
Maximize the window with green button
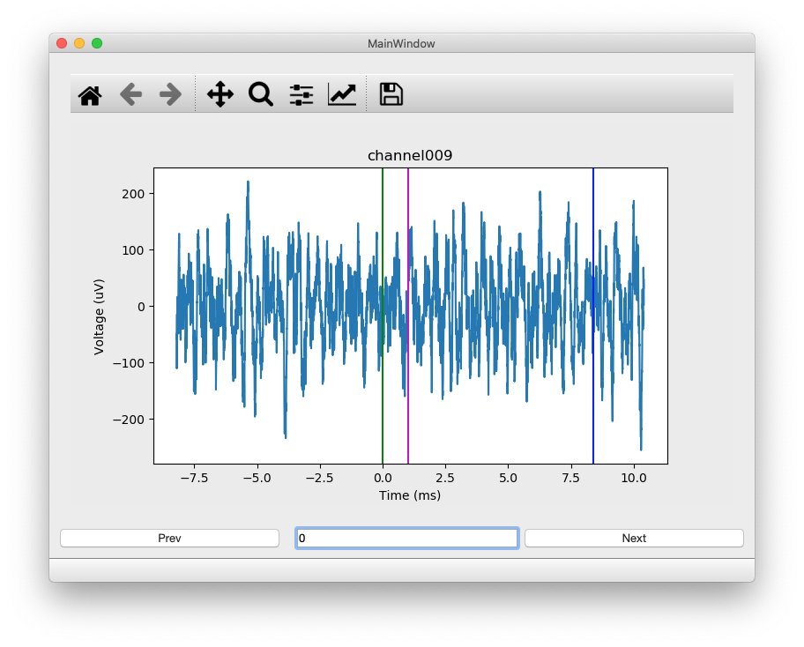pyautogui.click(x=97, y=43)
